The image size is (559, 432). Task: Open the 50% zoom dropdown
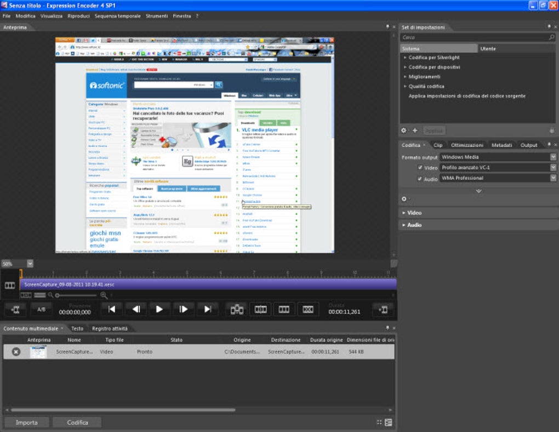(30, 264)
